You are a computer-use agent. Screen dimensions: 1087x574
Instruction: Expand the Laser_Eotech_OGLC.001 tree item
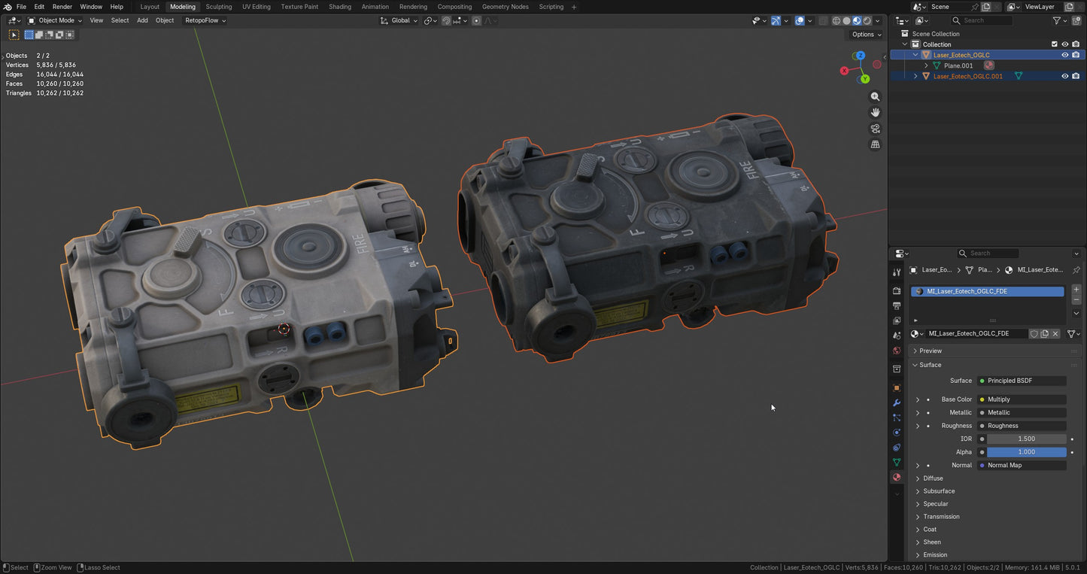click(x=915, y=76)
